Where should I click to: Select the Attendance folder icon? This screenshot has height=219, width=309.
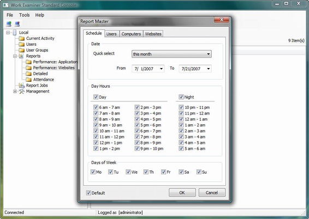pos(28,80)
